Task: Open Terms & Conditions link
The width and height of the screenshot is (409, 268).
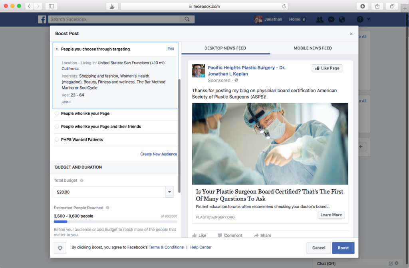Action: click(166, 247)
